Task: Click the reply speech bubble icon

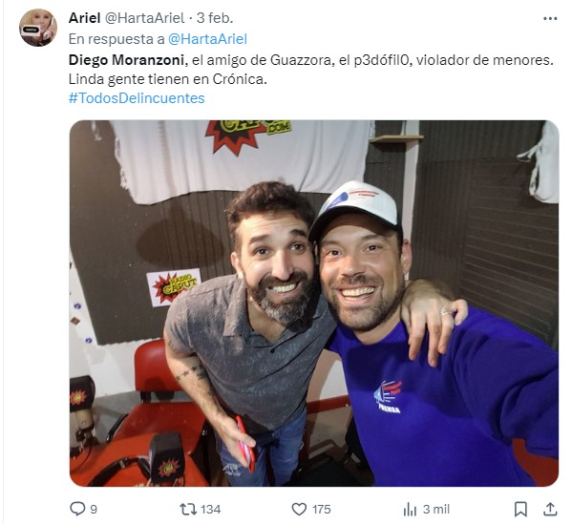Action: pos(77,509)
